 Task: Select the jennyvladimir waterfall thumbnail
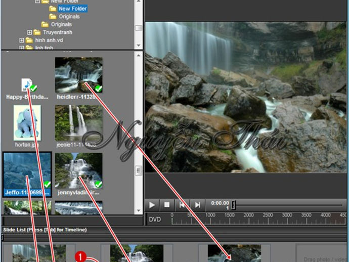(78, 171)
